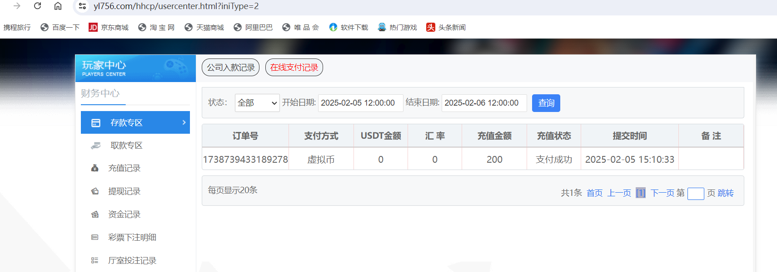Click the address bar URL

[x=176, y=6]
